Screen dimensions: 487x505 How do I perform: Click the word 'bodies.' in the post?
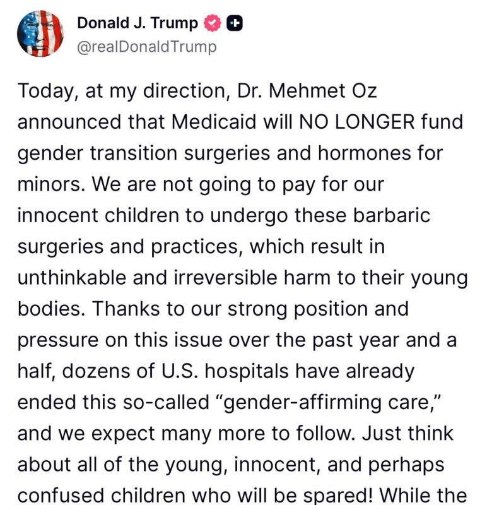(52, 309)
